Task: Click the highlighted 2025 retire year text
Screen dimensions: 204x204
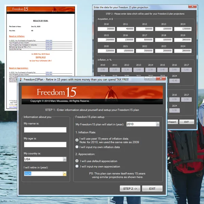Action: click(x=28, y=174)
